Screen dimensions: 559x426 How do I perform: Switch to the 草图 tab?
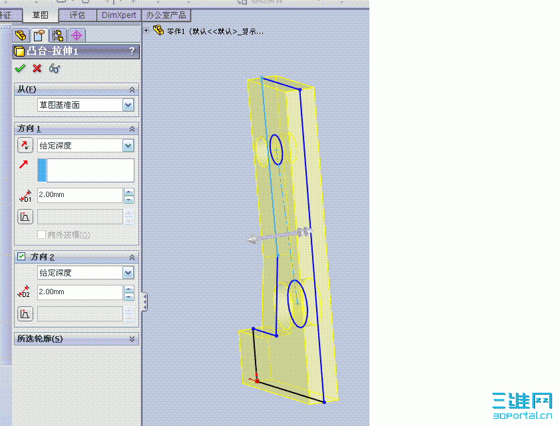pos(41,15)
